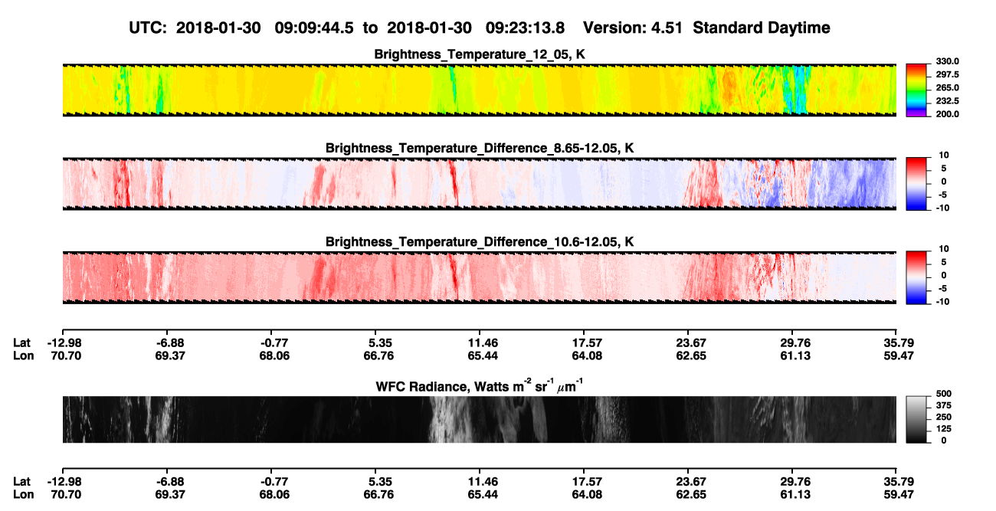This screenshot has height=511, width=996.
Task: Click Lon 70.70 under the WFC Radiance panel
Action: (67, 495)
